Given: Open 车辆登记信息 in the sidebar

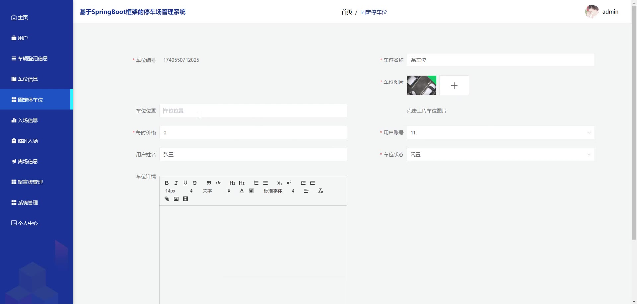Looking at the screenshot, I should [x=33, y=59].
